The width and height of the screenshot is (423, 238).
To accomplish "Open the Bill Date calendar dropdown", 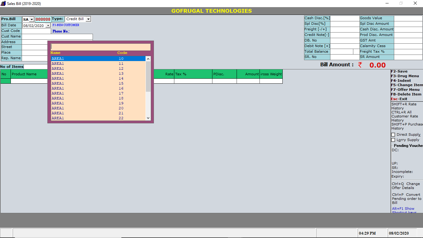I will 48,26.
